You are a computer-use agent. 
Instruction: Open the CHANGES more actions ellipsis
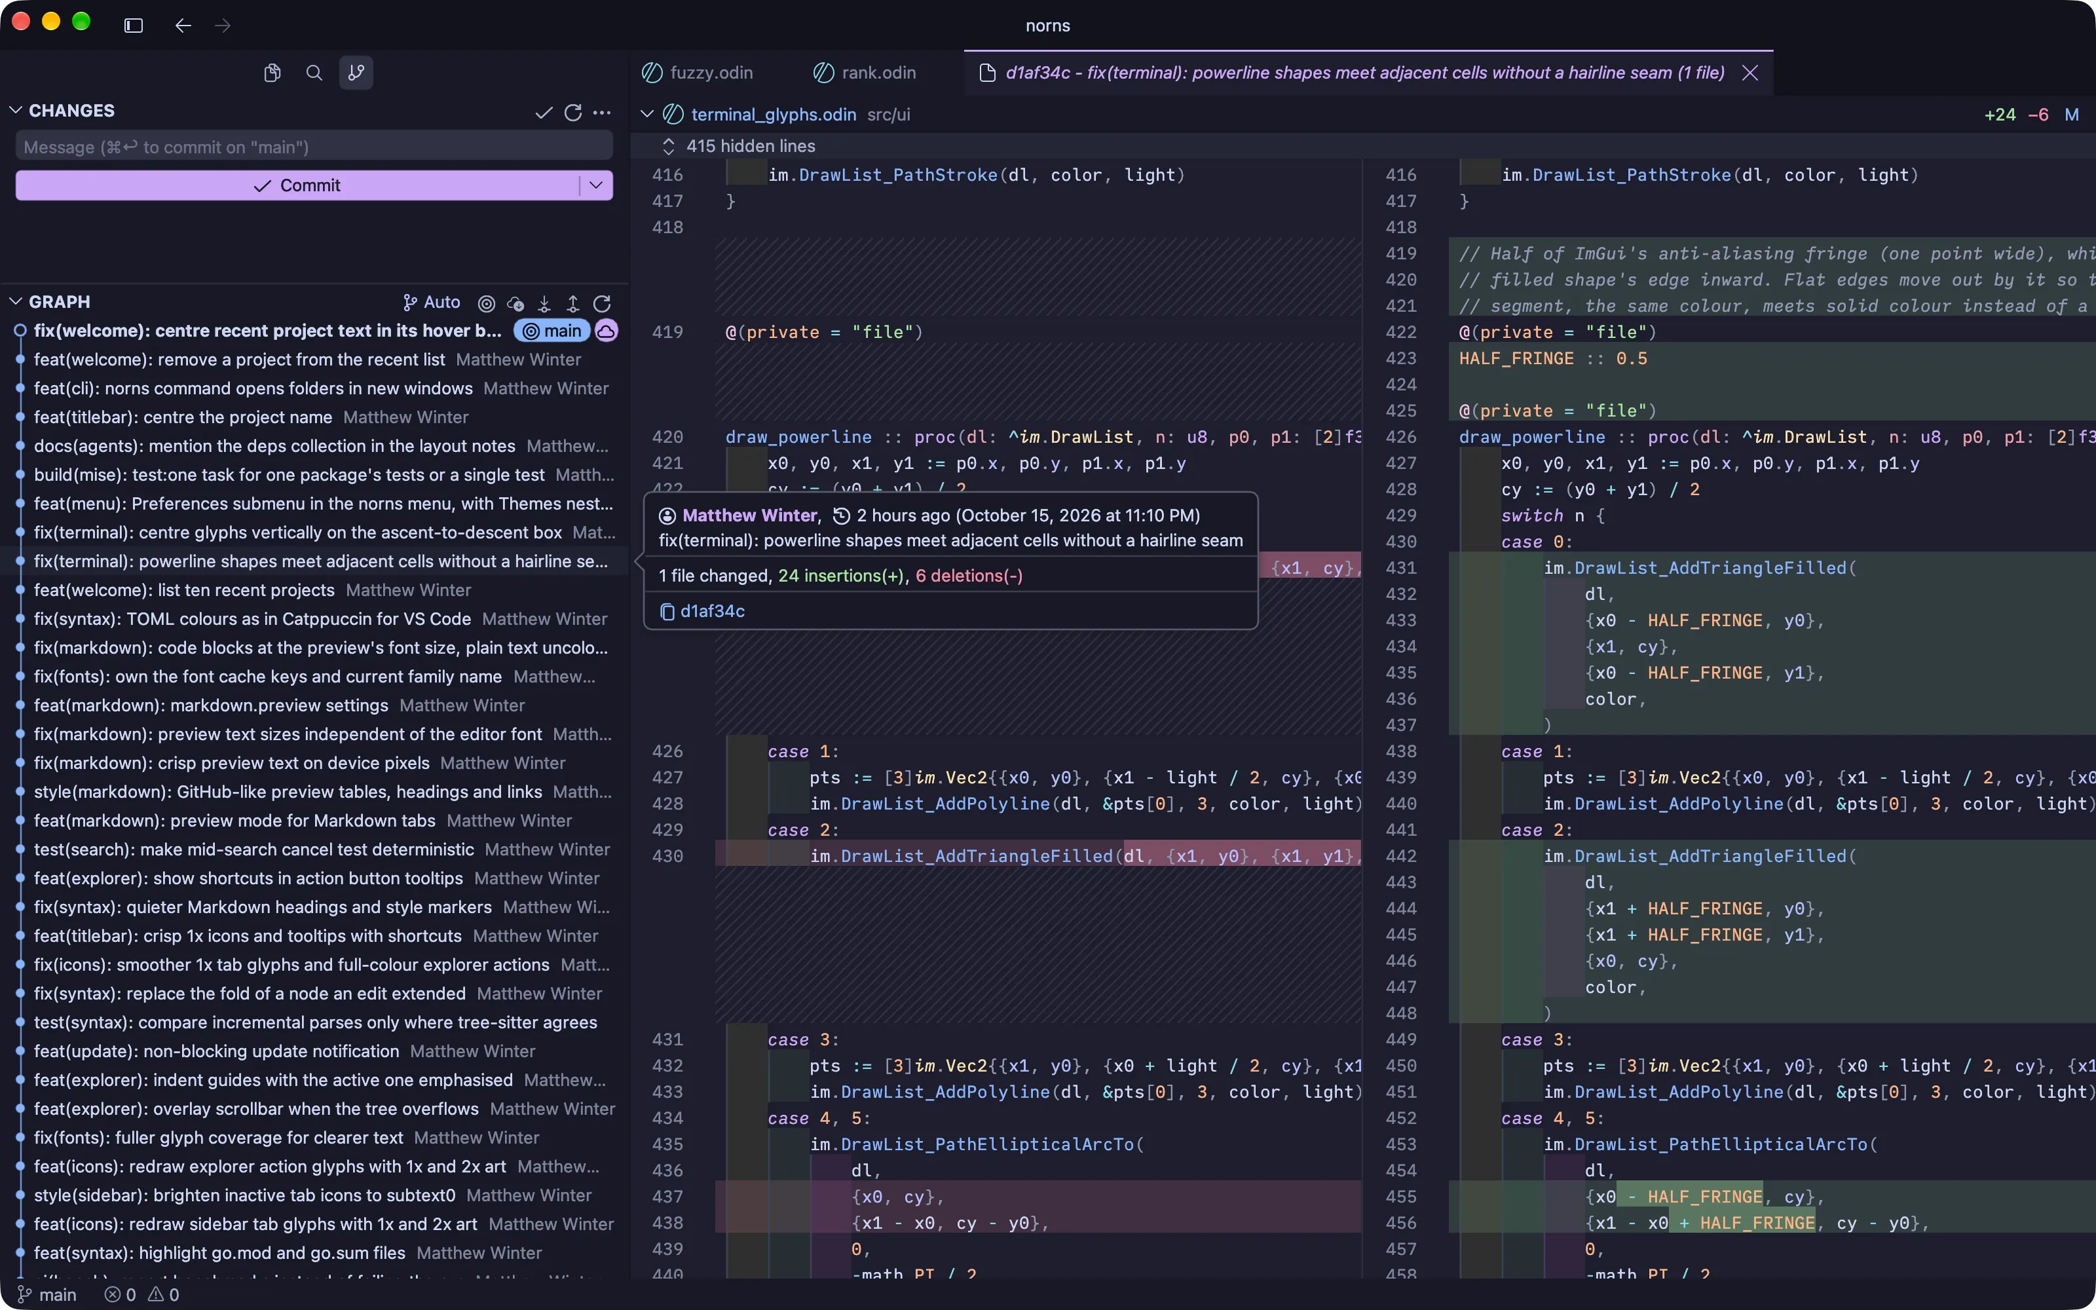coord(602,112)
